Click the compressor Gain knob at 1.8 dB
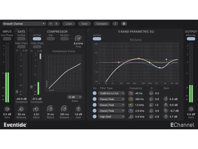Image resolution: width=198 pixels, height=149 pixels. point(78,109)
